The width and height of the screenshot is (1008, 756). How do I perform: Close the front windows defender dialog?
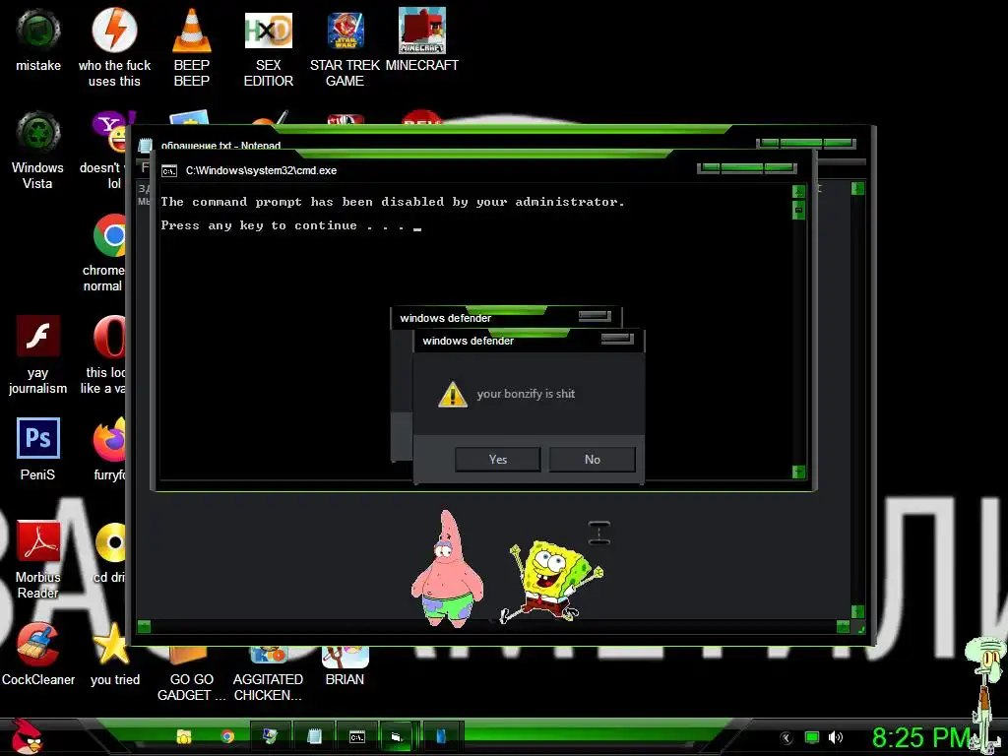click(617, 339)
